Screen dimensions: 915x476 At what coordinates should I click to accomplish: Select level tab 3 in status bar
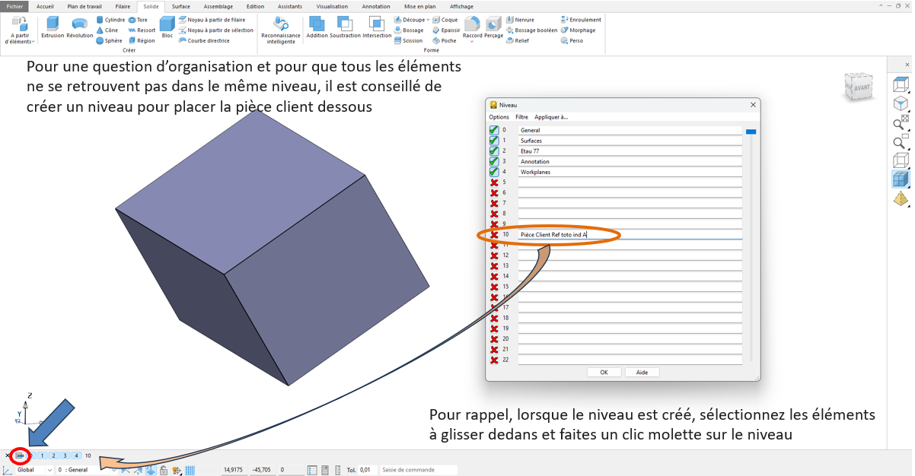[65, 455]
